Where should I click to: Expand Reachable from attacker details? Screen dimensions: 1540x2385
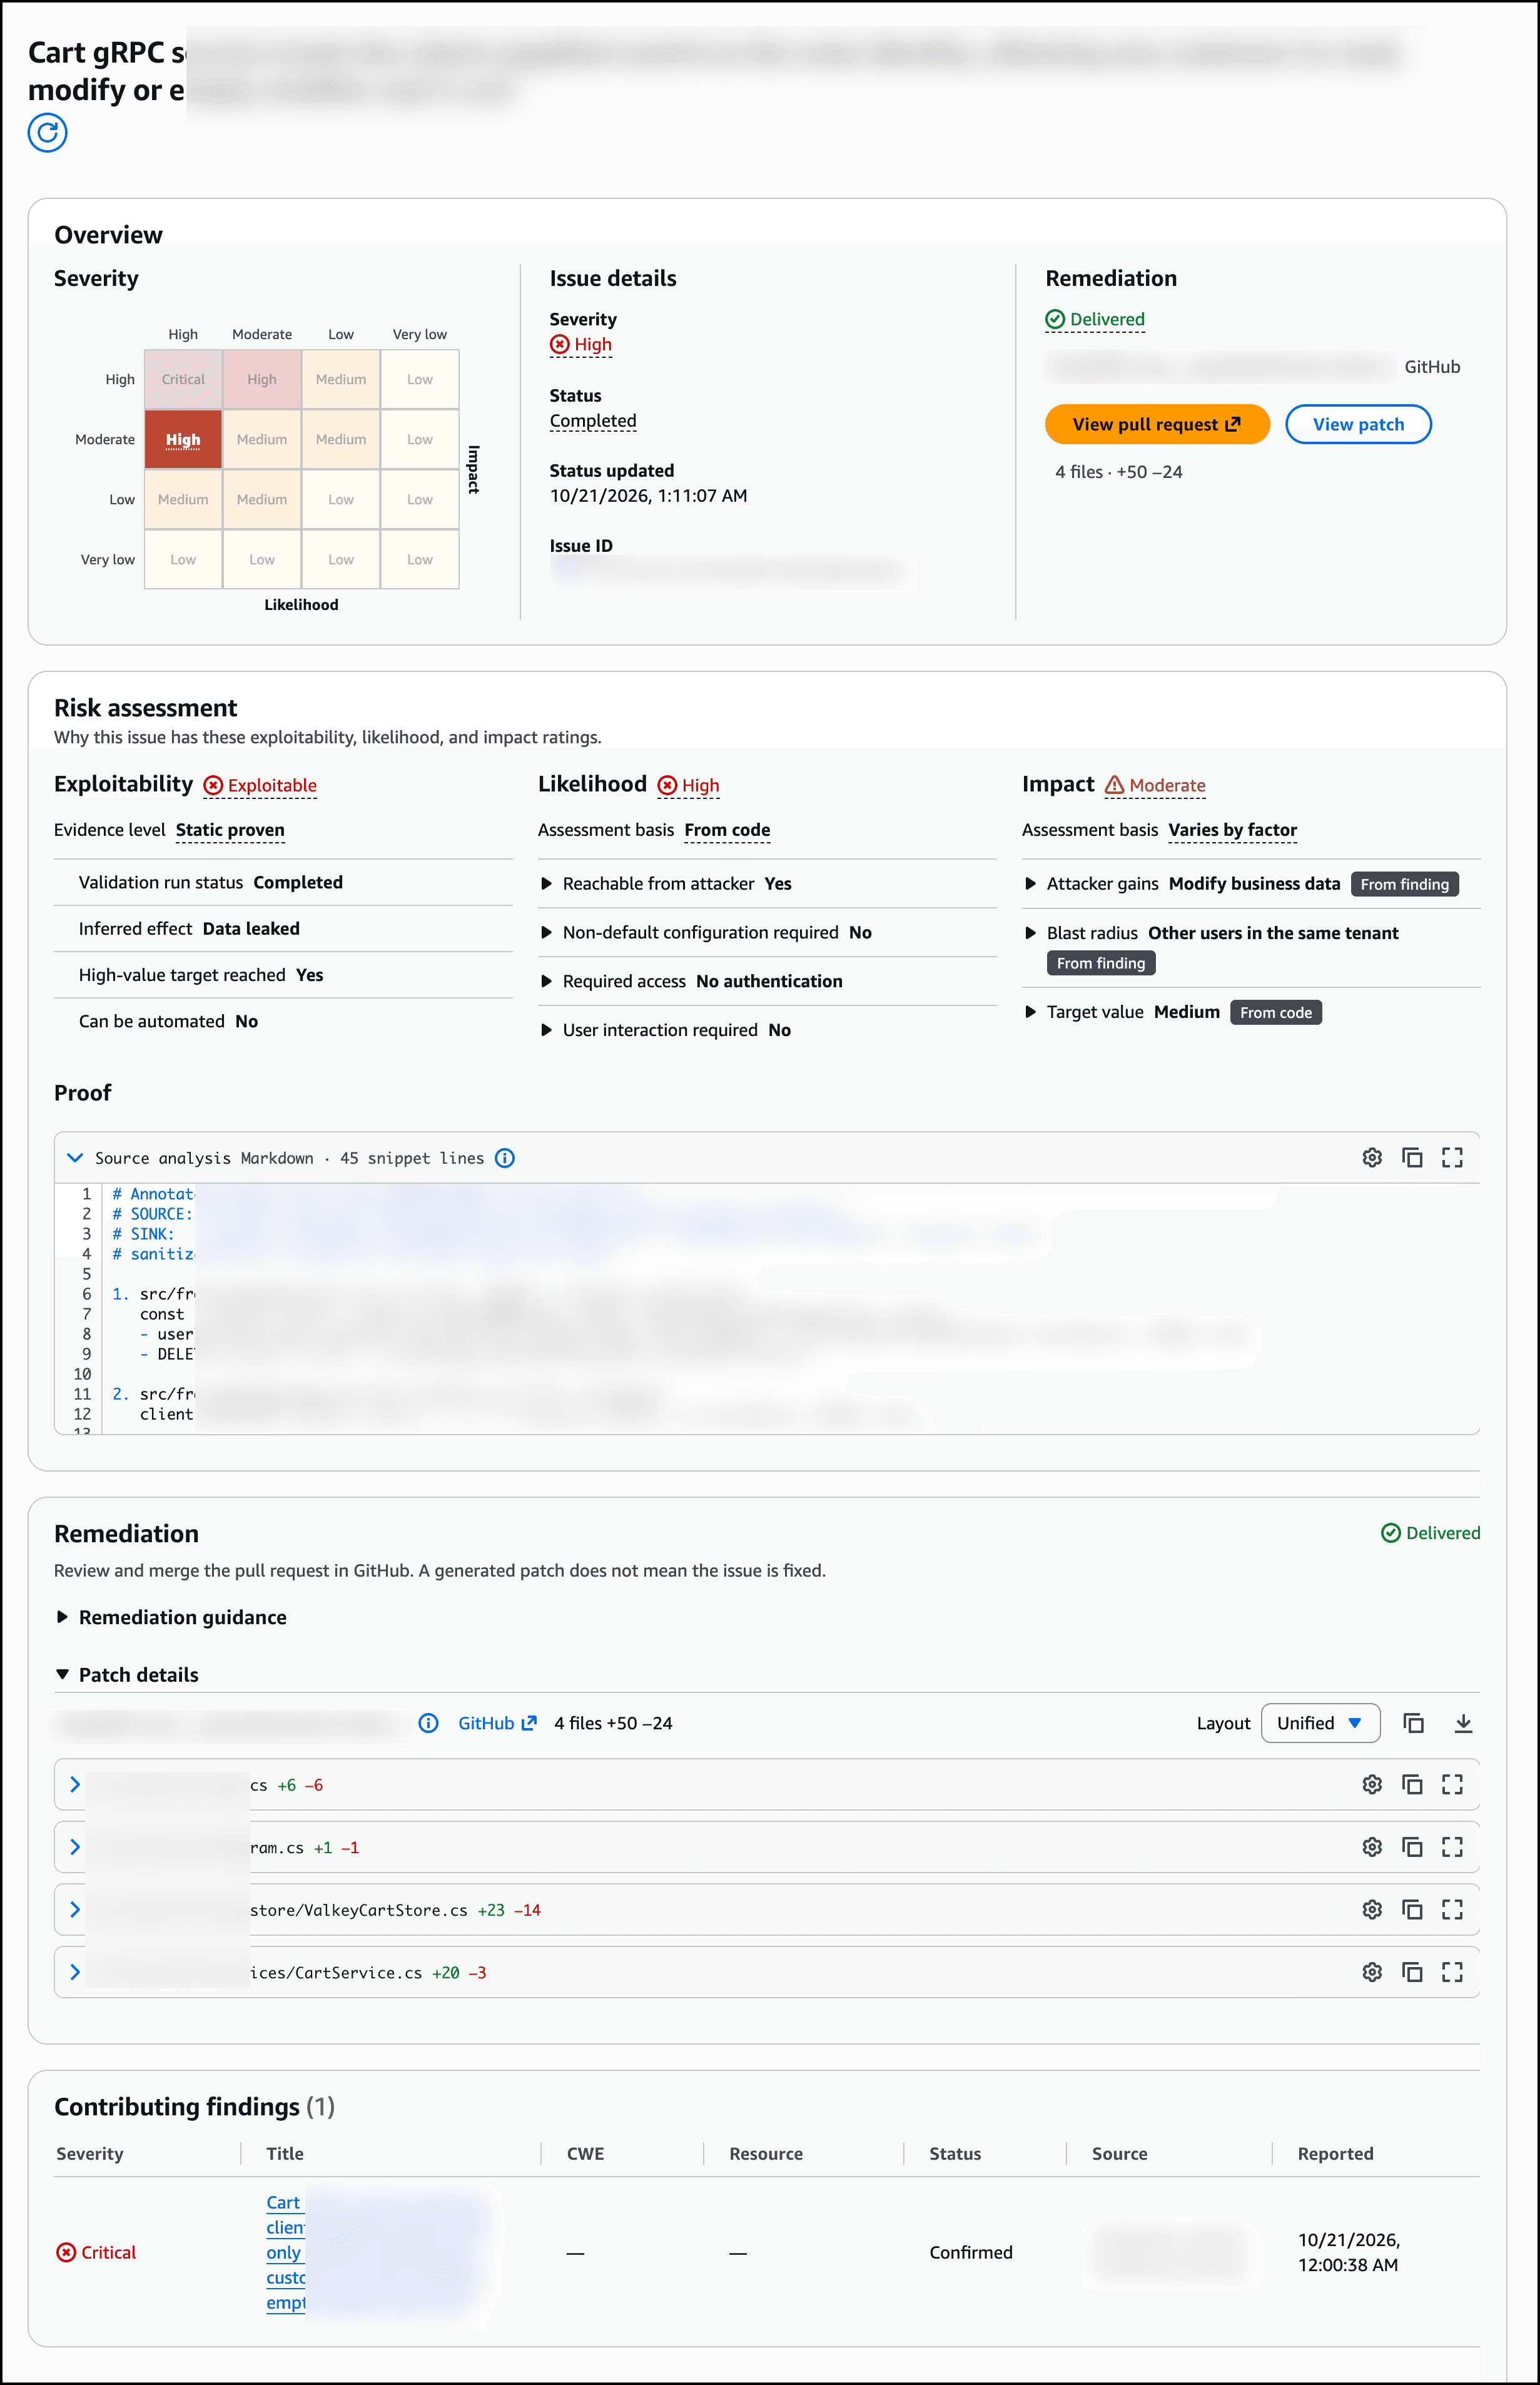(x=546, y=884)
